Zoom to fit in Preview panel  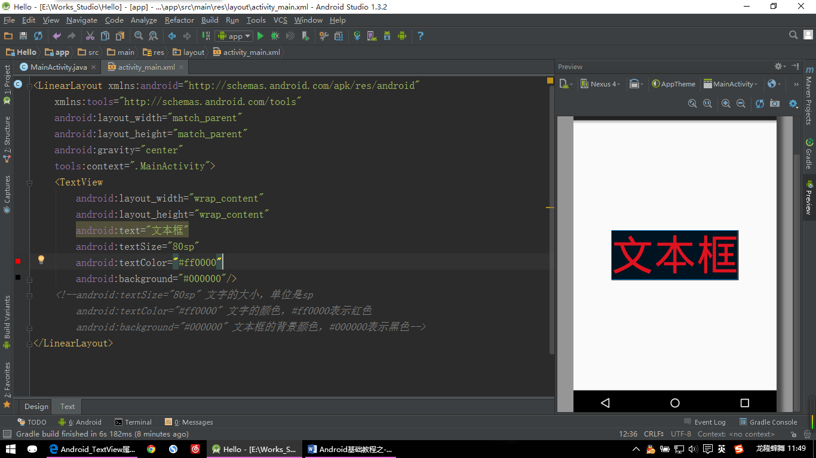tap(692, 103)
